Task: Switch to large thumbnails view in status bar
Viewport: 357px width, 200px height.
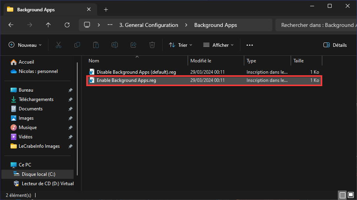Action: (351, 195)
